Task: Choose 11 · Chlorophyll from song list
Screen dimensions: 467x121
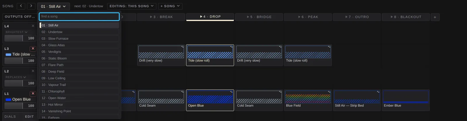Action: 79,92
